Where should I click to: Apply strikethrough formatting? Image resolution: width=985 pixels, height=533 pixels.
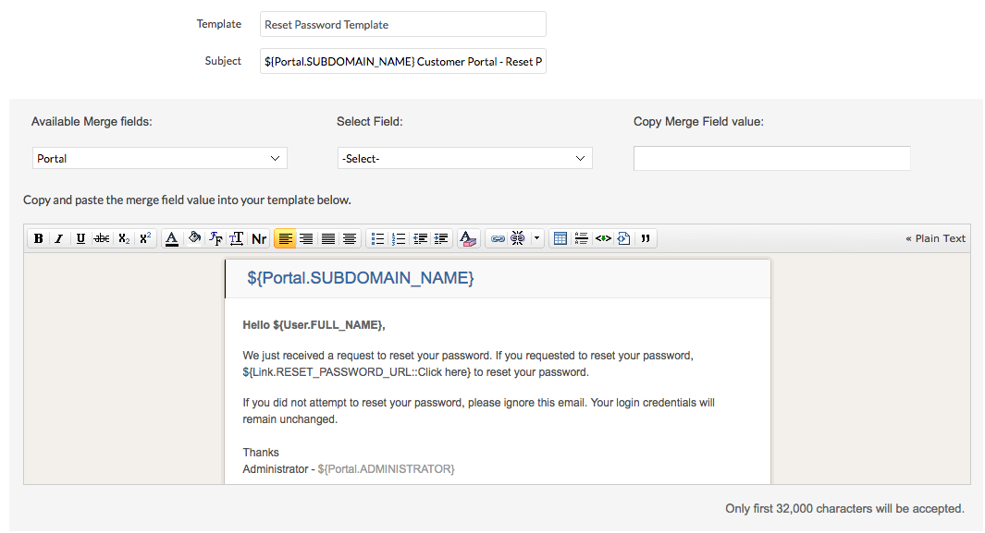(x=102, y=238)
